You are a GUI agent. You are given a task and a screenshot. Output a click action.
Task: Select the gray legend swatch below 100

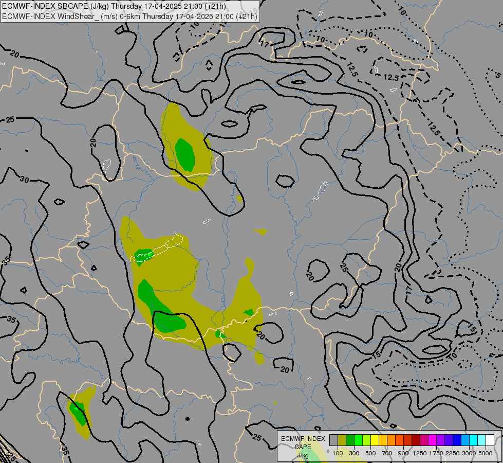tap(334, 440)
